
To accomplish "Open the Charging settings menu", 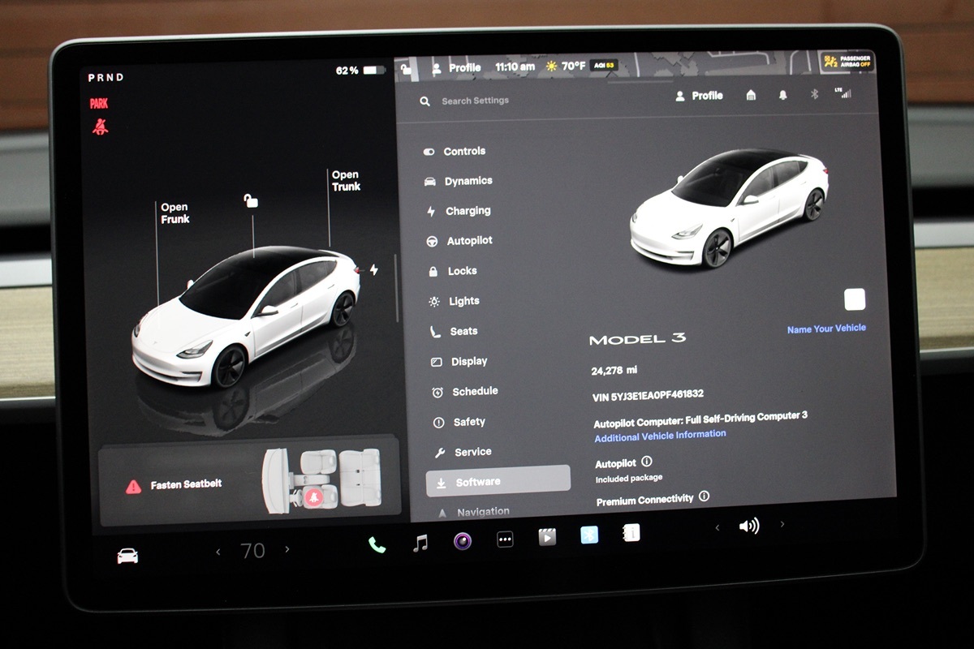I will [x=467, y=211].
